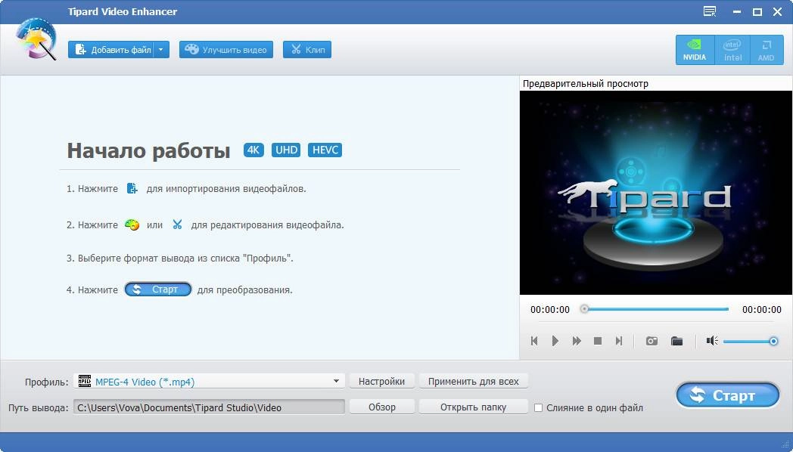Click the scissors icon in step 2
793x452 pixels.
coord(177,224)
